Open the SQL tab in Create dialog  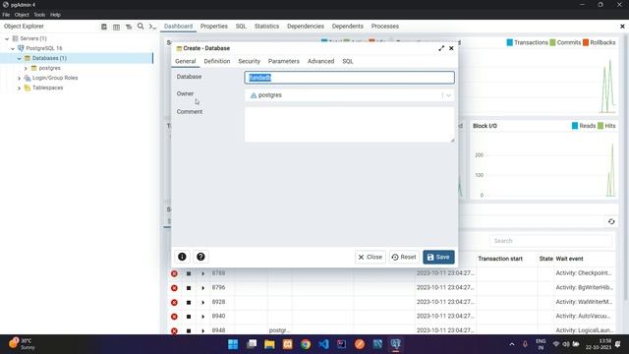[348, 61]
